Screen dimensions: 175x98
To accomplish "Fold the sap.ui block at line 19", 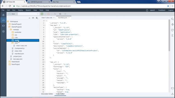I will pos(45,62).
